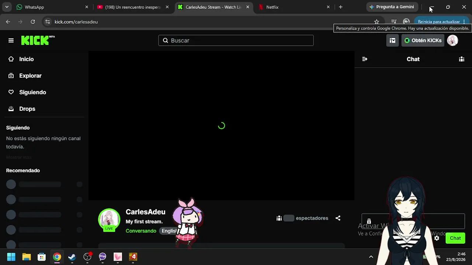Send message with green Chat button
Screen dimensions: 472x265
click(455, 238)
